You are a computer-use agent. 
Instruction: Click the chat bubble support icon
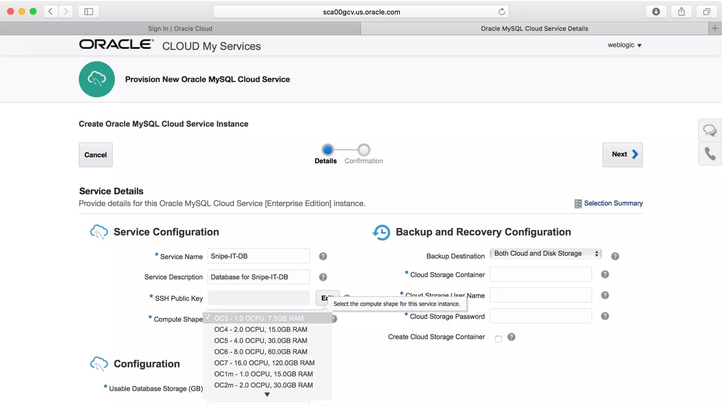pyautogui.click(x=710, y=130)
